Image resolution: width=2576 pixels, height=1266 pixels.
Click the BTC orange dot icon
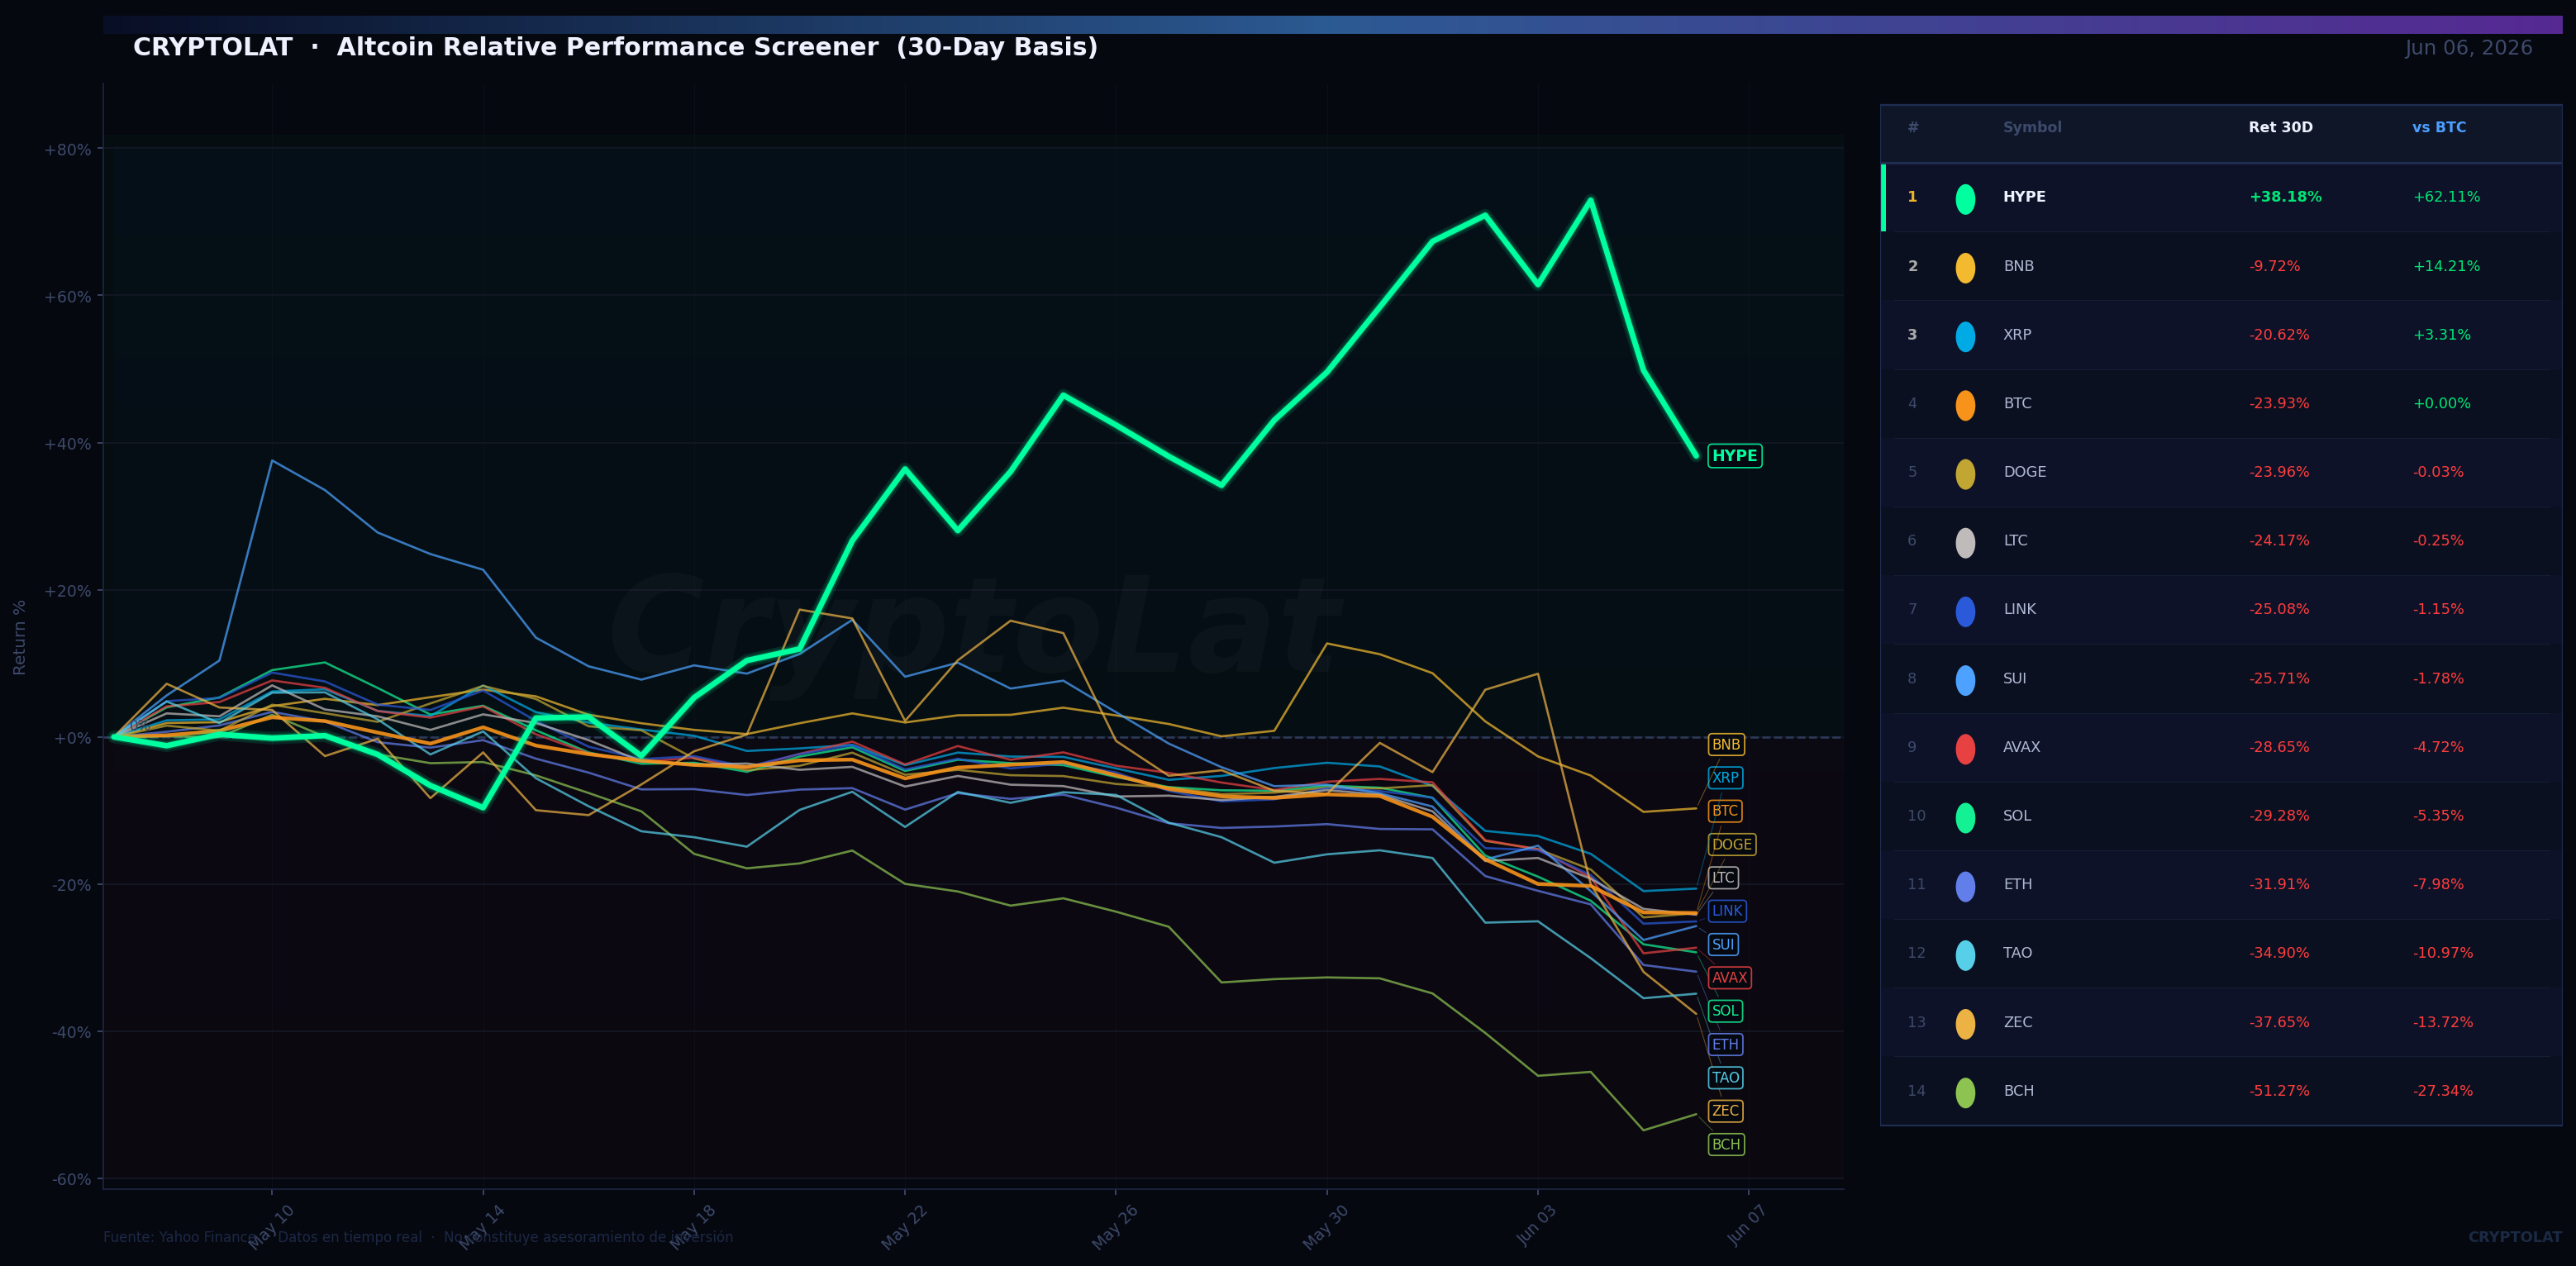pos(1965,405)
